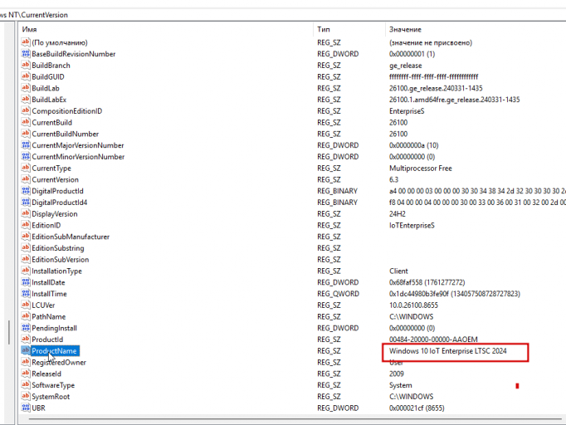This screenshot has height=425, width=566.
Task: Click the string icon next to ReleaseId
Action: 25,374
